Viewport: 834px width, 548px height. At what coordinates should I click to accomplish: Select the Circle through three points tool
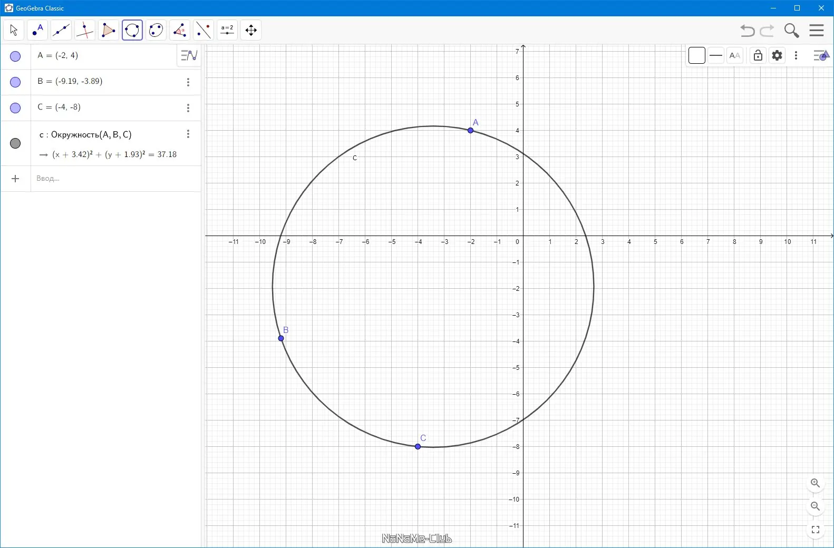tap(132, 30)
